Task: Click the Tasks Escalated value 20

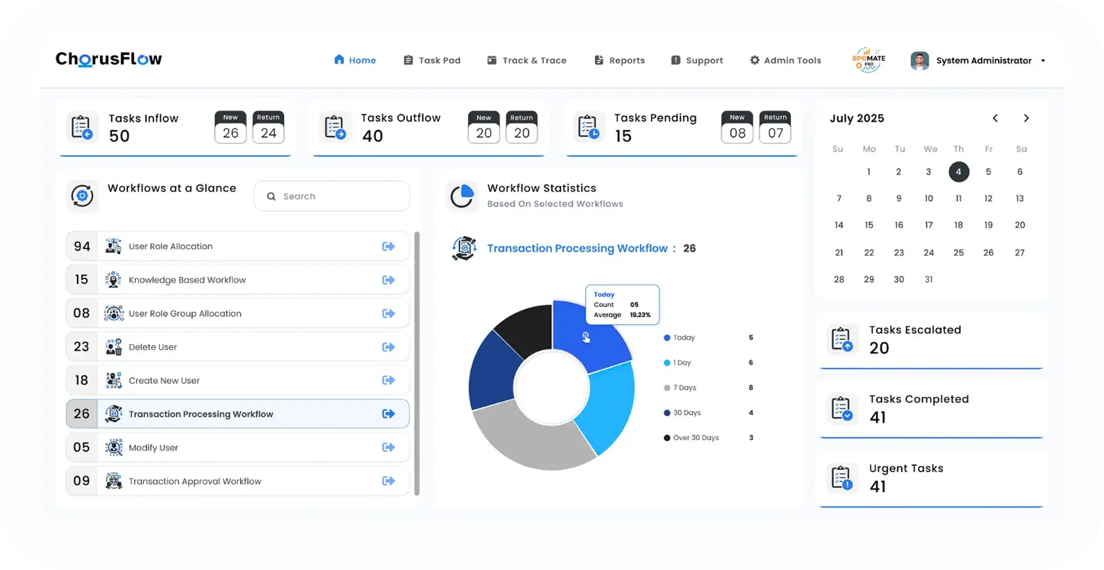Action: 879,348
